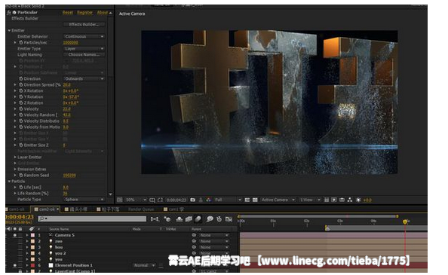
Task: Toggle the Y Rotation stopwatch
Action: click(21, 96)
